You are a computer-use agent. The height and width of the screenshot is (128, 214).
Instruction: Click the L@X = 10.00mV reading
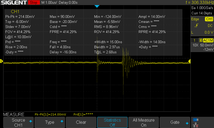coord(18,37)
